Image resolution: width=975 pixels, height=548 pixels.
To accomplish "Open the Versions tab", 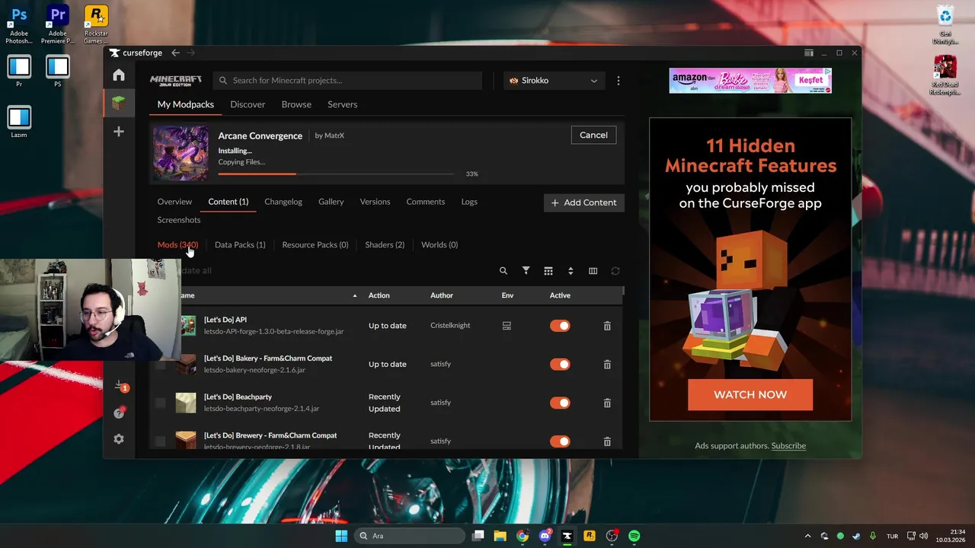I will (x=375, y=202).
